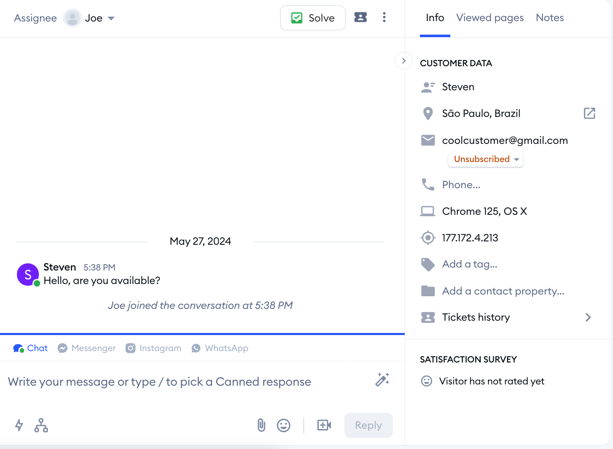Click the email envelope icon
Screen dimensions: 613x449
[x=428, y=140]
